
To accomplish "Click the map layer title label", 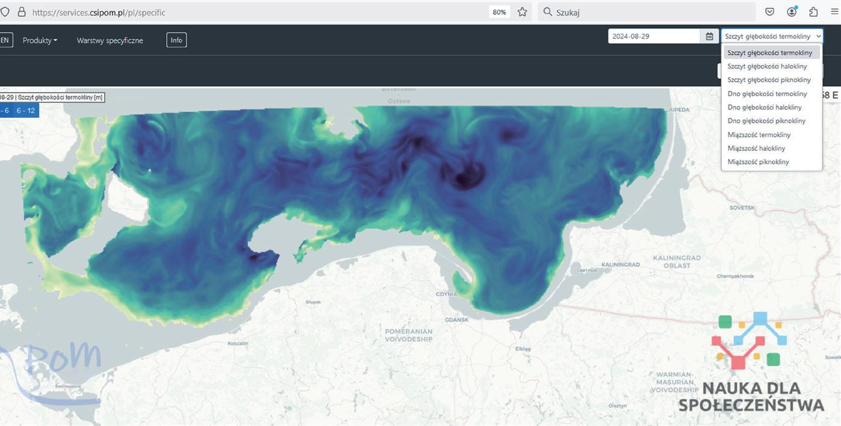I will (x=52, y=97).
